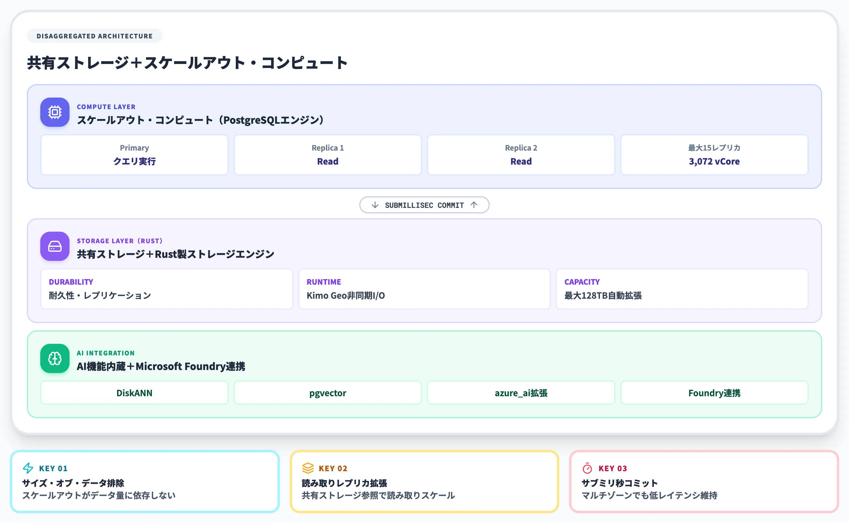This screenshot has height=523, width=849.
Task: Click the 読み取りレプリカ拡張 title
Action: 344,483
